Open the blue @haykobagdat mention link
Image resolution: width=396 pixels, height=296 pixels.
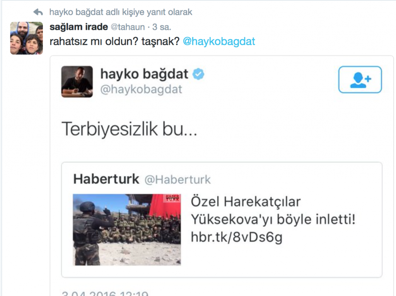(219, 41)
